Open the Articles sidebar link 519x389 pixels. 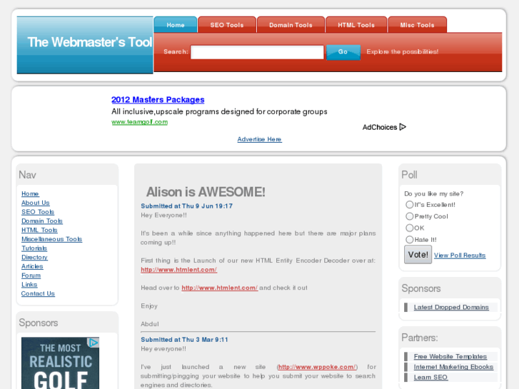click(x=32, y=266)
